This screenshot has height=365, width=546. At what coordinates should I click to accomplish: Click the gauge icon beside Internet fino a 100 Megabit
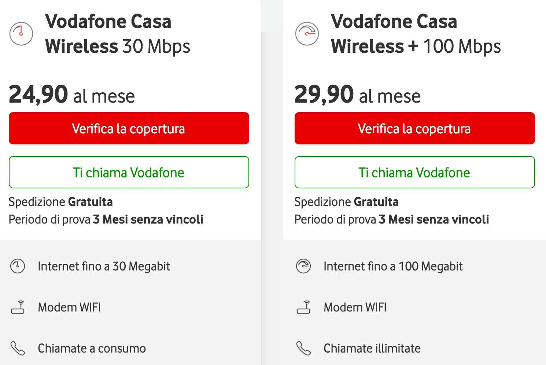[303, 266]
